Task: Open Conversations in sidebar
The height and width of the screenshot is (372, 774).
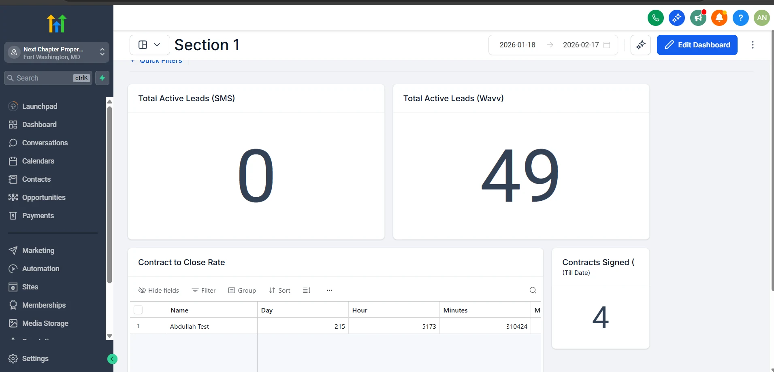Action: tap(45, 143)
